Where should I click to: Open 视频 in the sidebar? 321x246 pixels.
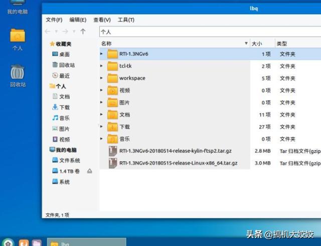(61, 139)
